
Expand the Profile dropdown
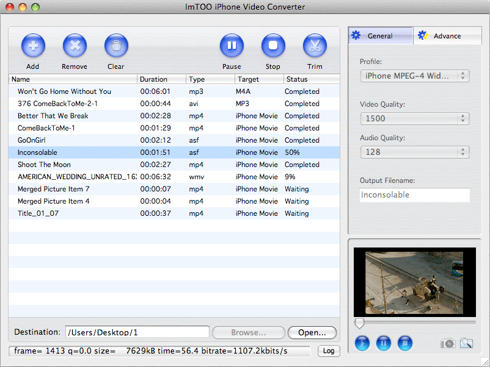coord(415,76)
